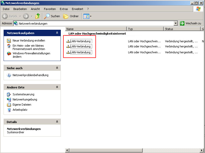Click the second LAN-Verbindung network icon
This screenshot has height=153, width=205.
pos(68,46)
